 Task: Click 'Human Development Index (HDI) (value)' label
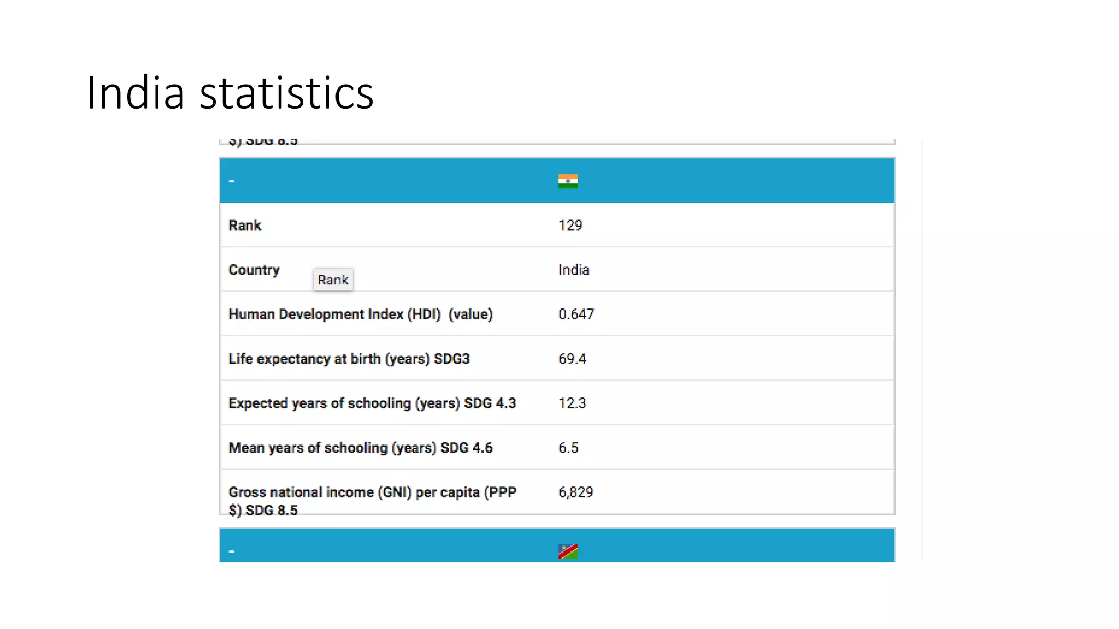(x=361, y=314)
